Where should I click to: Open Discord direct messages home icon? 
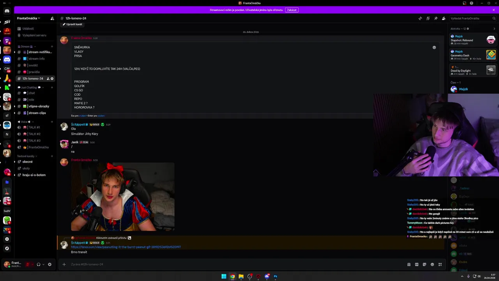tap(7, 11)
